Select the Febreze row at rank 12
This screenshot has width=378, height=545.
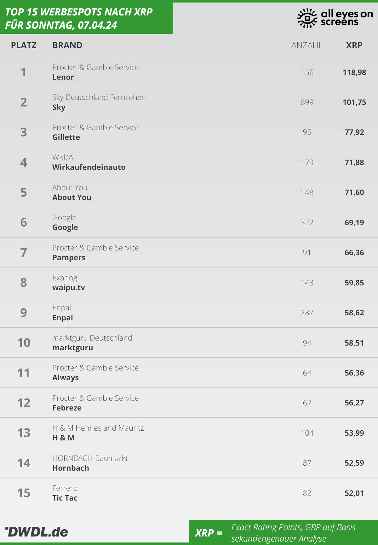[x=189, y=403]
